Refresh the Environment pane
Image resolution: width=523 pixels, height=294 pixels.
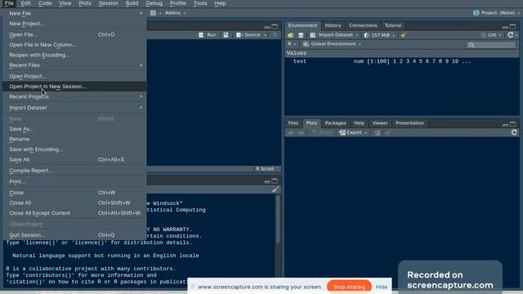pyautogui.click(x=510, y=35)
